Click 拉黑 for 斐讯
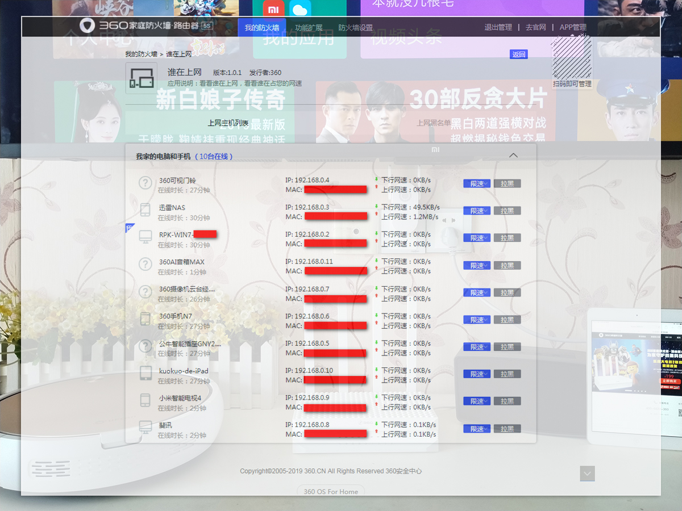682x511 pixels. coord(507,429)
